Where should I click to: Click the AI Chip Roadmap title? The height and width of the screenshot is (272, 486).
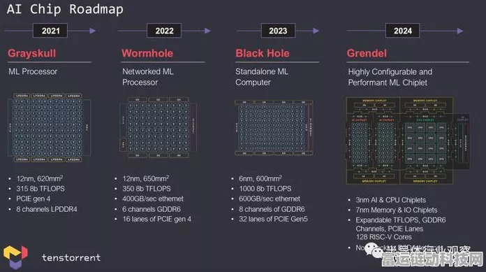point(65,9)
